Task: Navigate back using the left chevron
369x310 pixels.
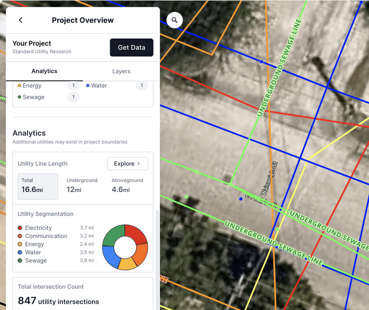Action: pos(22,20)
